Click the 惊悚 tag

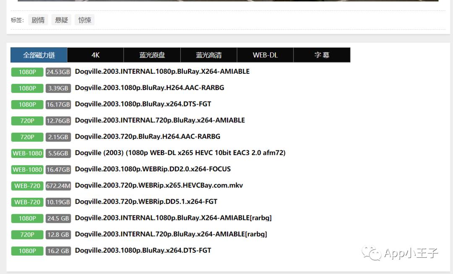(84, 20)
